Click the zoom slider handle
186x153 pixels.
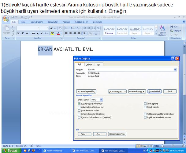pos(173,146)
